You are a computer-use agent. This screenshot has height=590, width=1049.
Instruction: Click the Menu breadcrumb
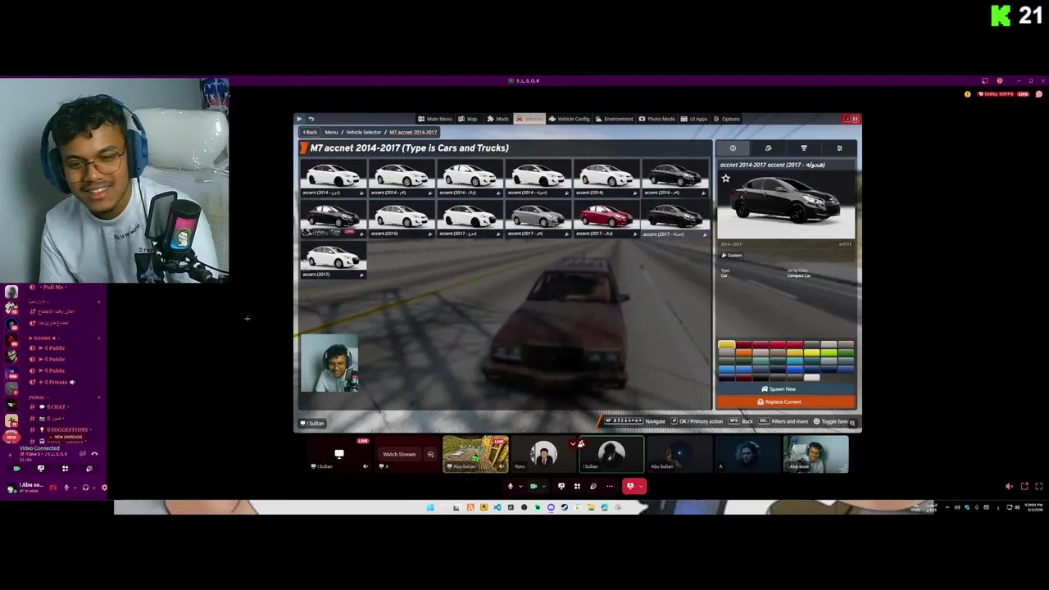(x=331, y=132)
